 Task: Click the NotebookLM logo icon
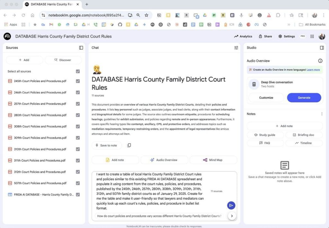(7, 37)
